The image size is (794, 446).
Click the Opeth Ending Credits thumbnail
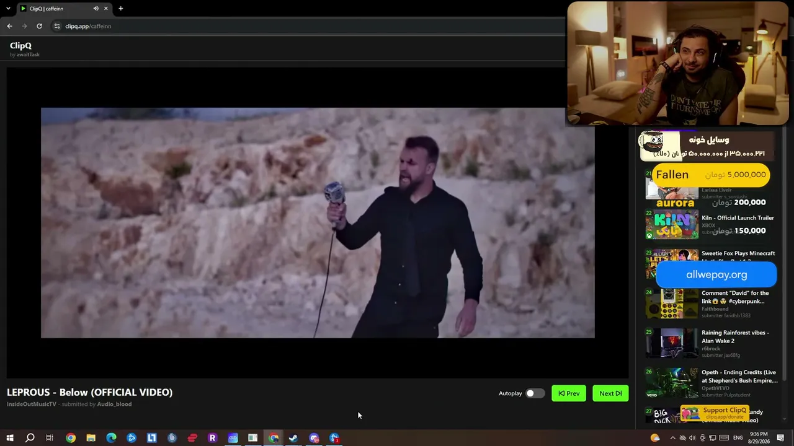coord(672,383)
